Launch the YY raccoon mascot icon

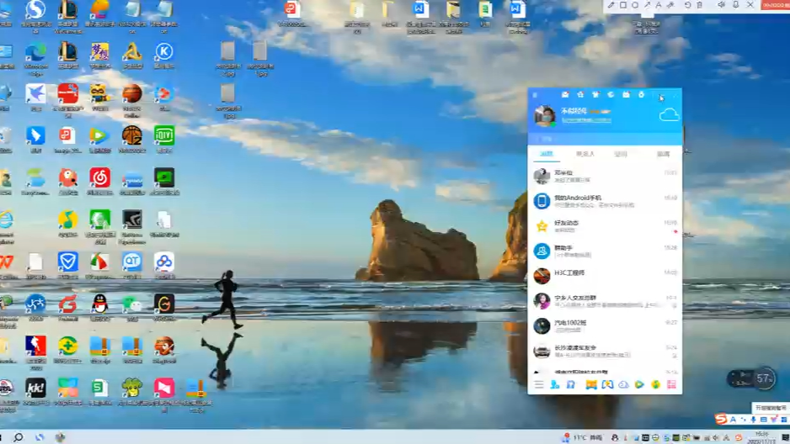click(x=99, y=94)
